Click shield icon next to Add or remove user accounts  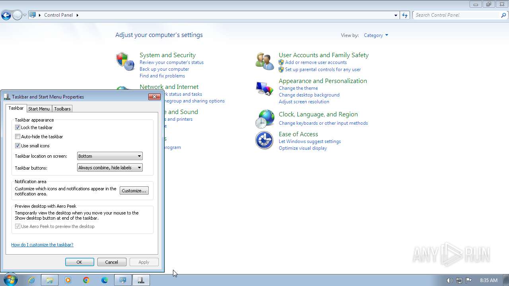point(281,62)
